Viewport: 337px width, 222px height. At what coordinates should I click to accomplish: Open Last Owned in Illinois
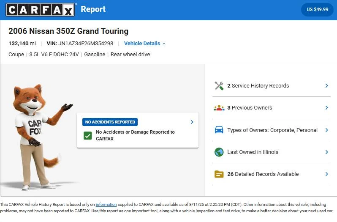[x=272, y=152]
